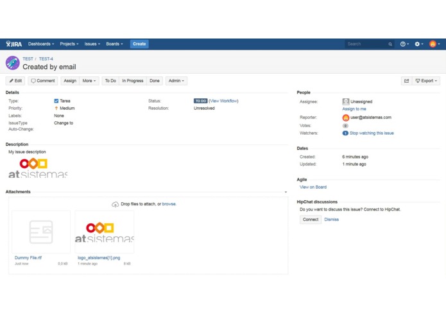Click Stop watching this issue link
The width and height of the screenshot is (446, 317).
(372, 133)
